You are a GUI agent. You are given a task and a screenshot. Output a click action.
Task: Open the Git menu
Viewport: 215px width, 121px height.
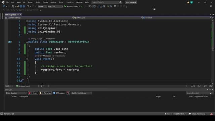tap(24, 2)
